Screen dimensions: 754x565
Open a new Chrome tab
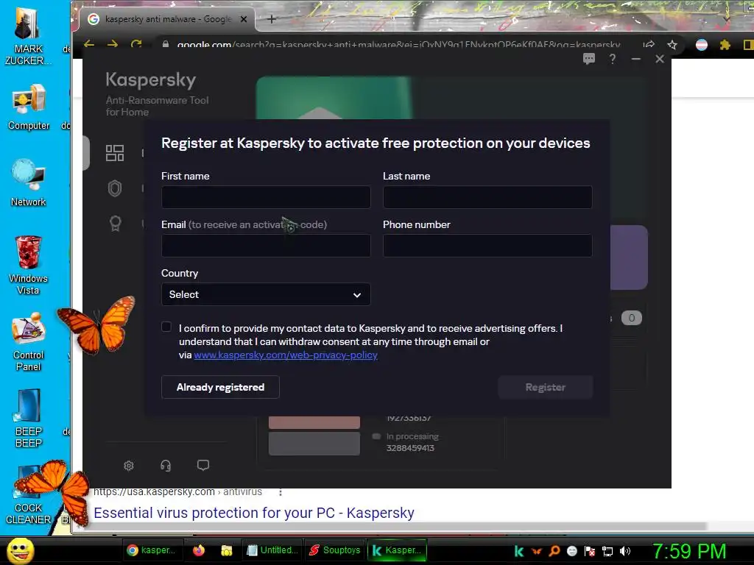[x=271, y=19]
